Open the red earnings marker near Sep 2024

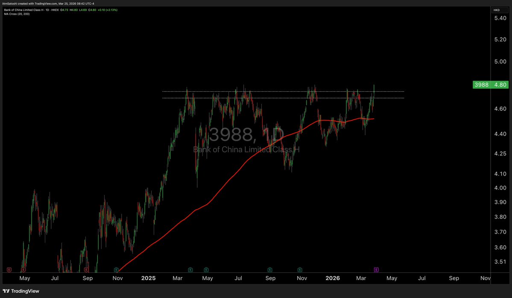86,269
